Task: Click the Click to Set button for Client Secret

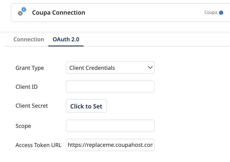Action: coord(86,106)
